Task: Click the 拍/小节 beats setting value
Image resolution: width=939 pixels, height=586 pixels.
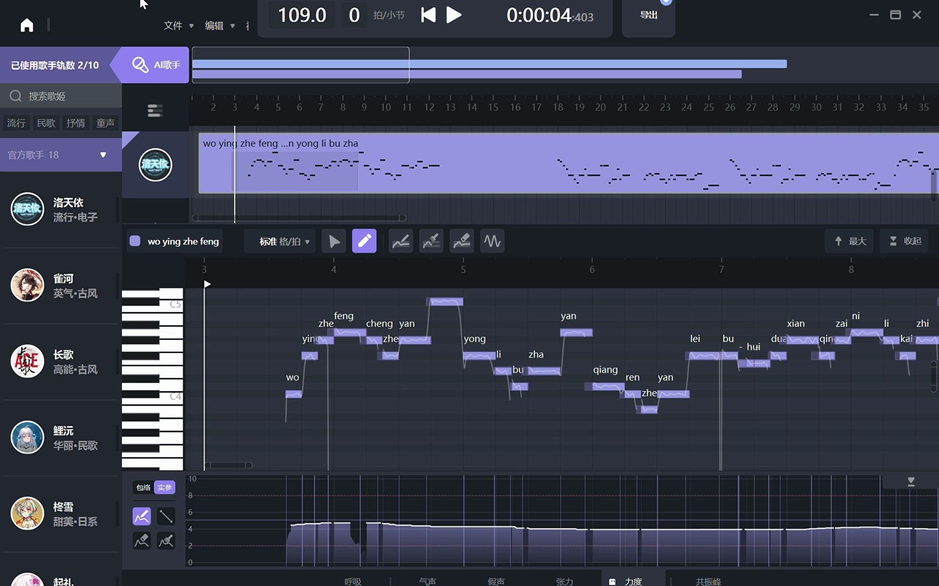Action: 354,15
